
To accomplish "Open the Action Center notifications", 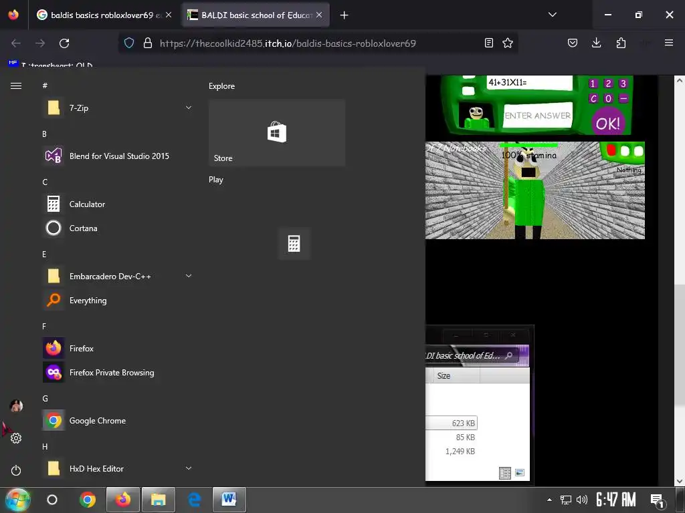I will pyautogui.click(x=657, y=500).
